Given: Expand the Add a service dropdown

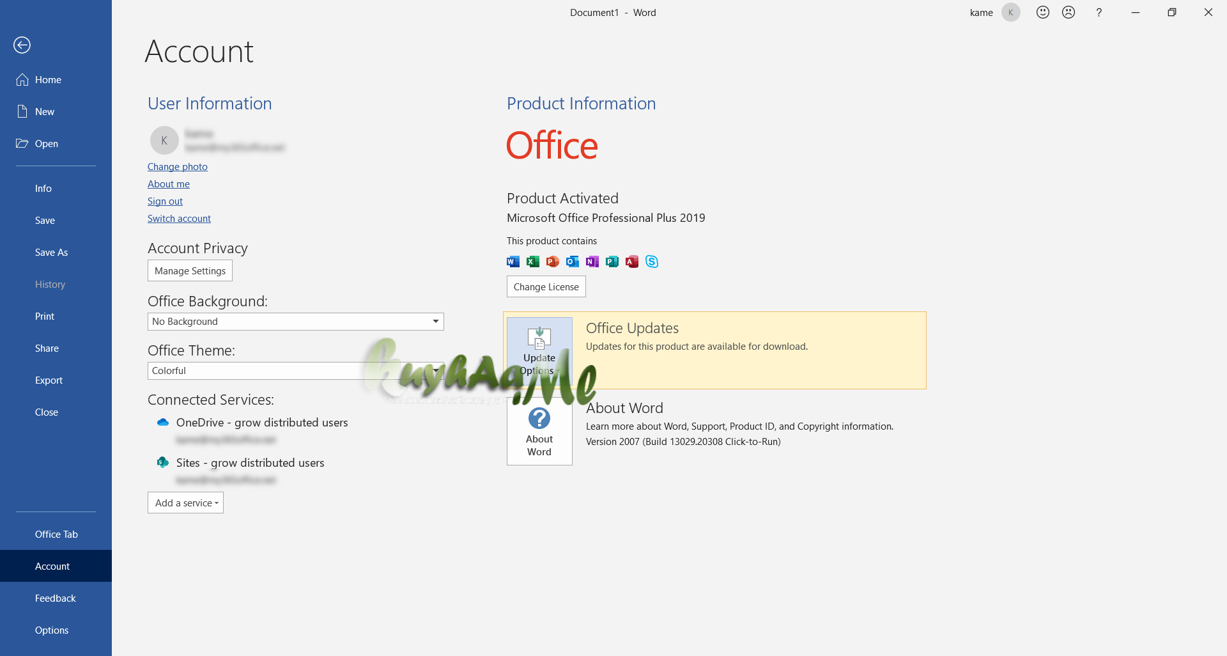Looking at the screenshot, I should tap(185, 503).
